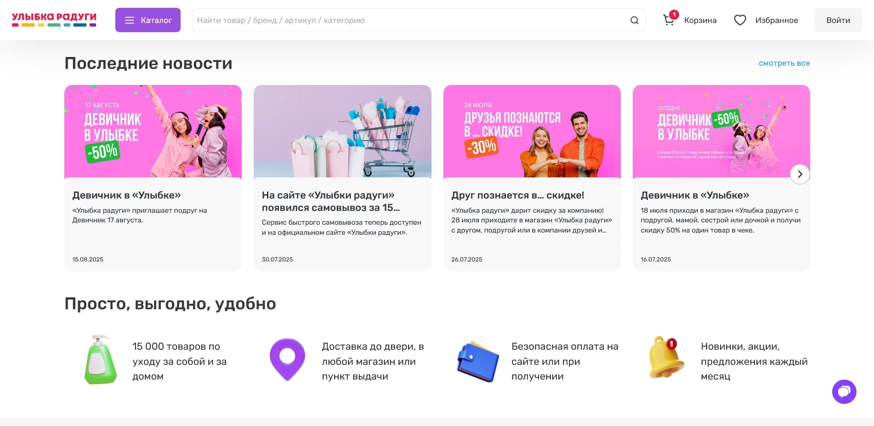Open смотреть все news link
This screenshot has width=874, height=426.
784,63
